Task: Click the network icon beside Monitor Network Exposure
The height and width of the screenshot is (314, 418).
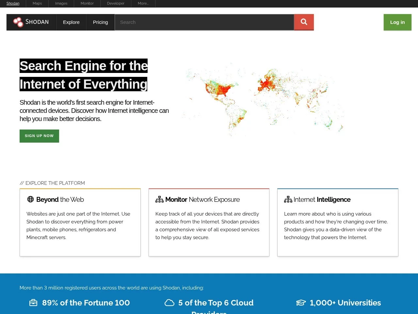Action: tap(159, 199)
